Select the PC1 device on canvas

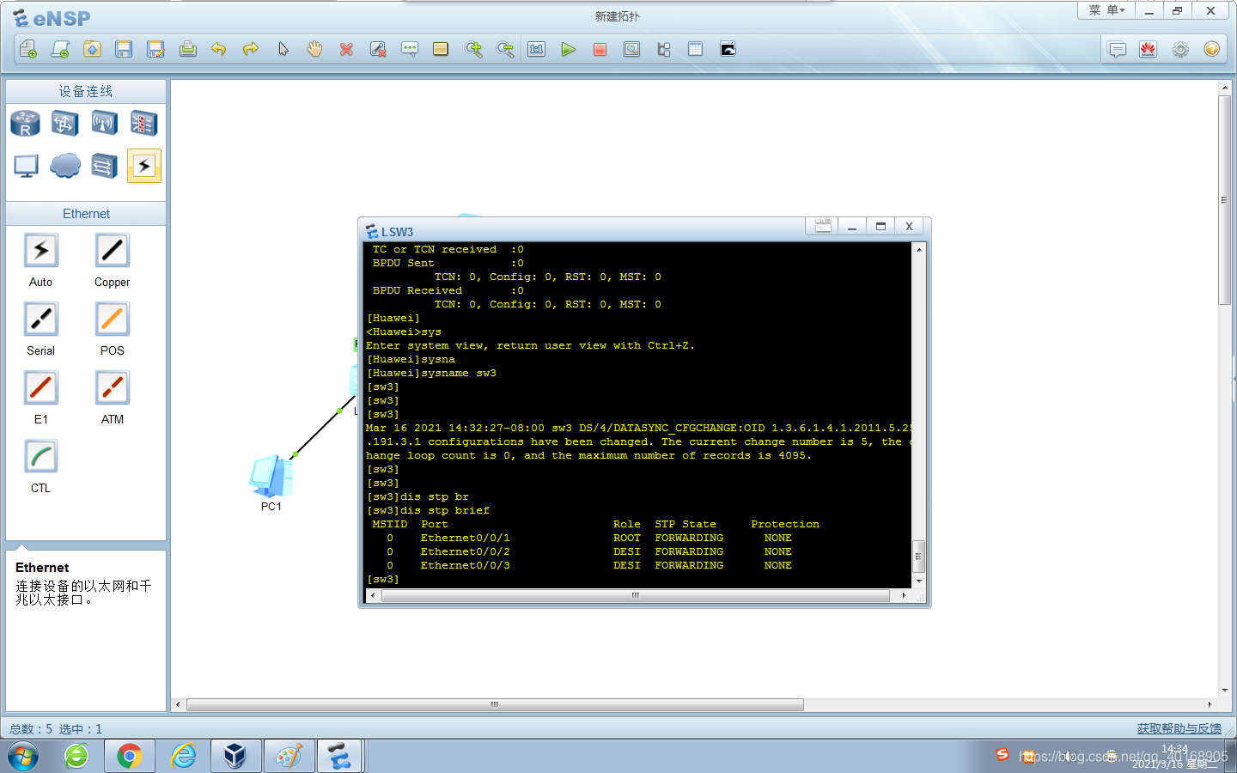click(x=271, y=477)
